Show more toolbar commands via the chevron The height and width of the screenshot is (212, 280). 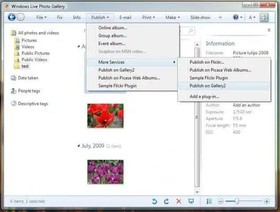pos(220,18)
